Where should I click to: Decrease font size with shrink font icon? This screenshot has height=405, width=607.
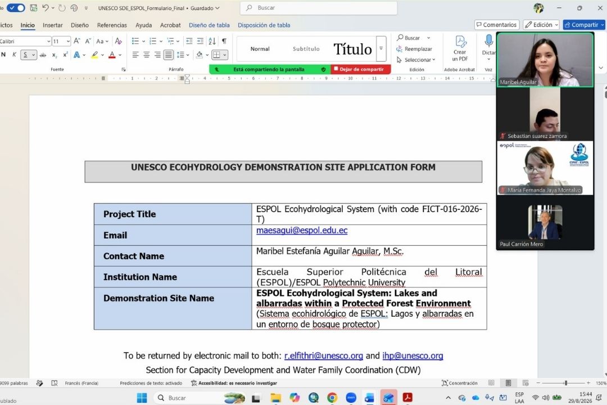[x=88, y=41]
